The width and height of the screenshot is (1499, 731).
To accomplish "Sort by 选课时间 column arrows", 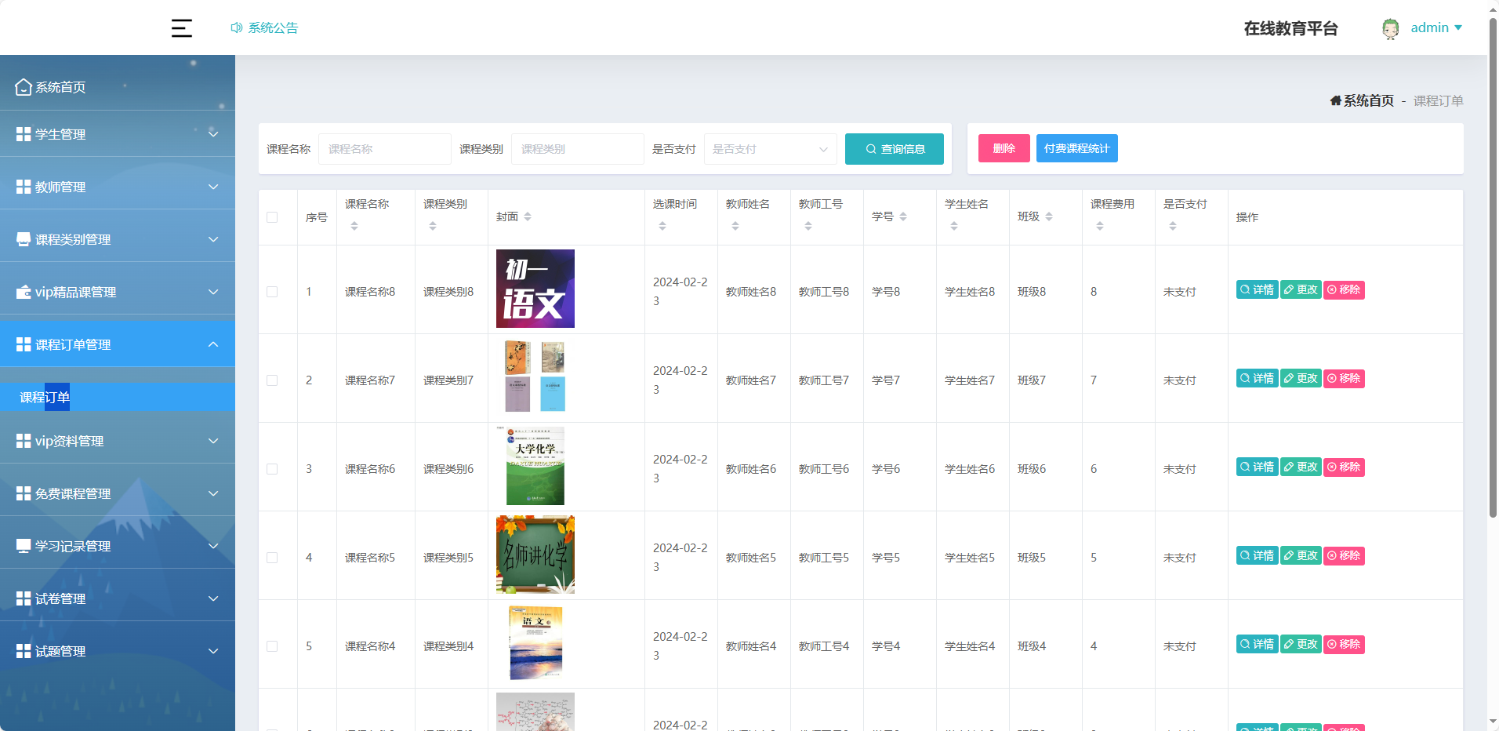I will point(662,226).
